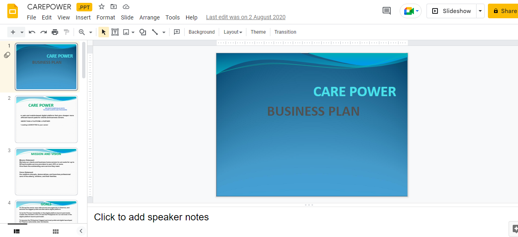Open the Help menu
Screen dimensions: 518x237
[x=192, y=17]
